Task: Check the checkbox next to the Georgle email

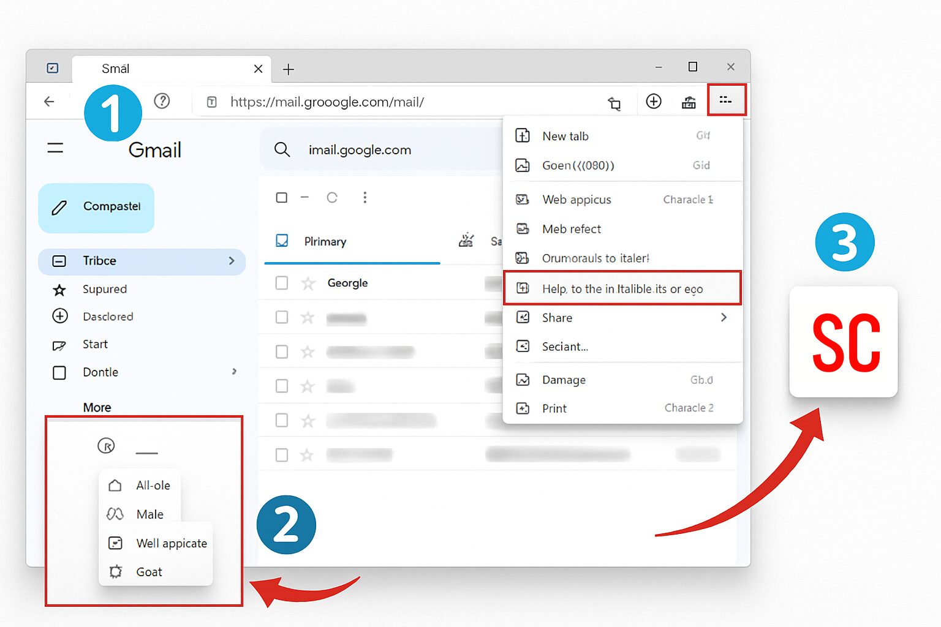Action: click(x=281, y=283)
